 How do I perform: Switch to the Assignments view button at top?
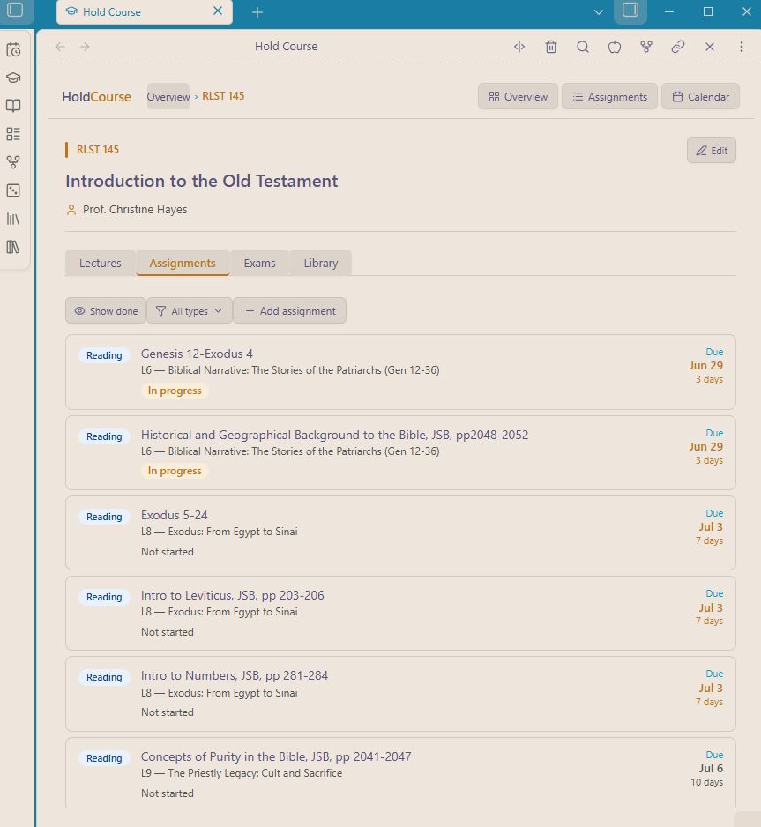609,96
